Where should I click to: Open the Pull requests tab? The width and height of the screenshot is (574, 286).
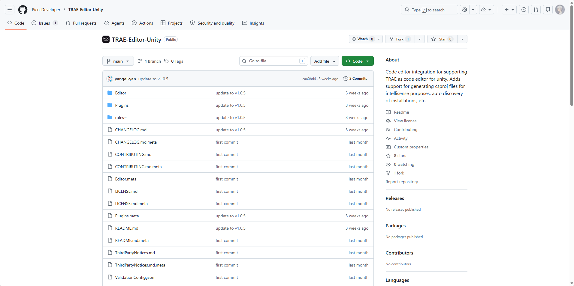81,23
